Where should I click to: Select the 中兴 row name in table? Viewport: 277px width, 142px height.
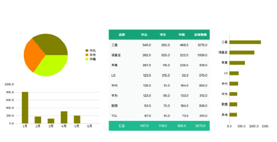[114, 86]
